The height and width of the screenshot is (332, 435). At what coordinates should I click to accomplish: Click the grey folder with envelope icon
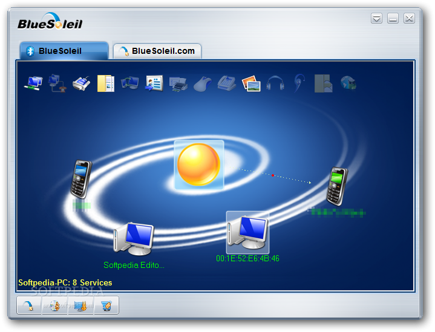[x=324, y=83]
